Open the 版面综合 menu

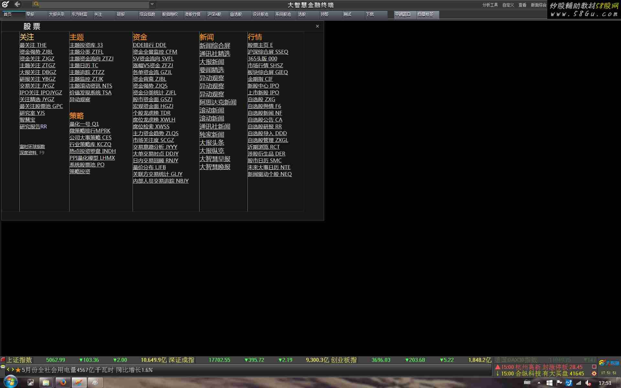point(538,5)
